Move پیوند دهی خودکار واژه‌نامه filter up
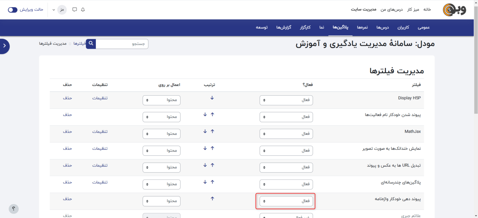This screenshot has width=478, height=218. point(213,199)
